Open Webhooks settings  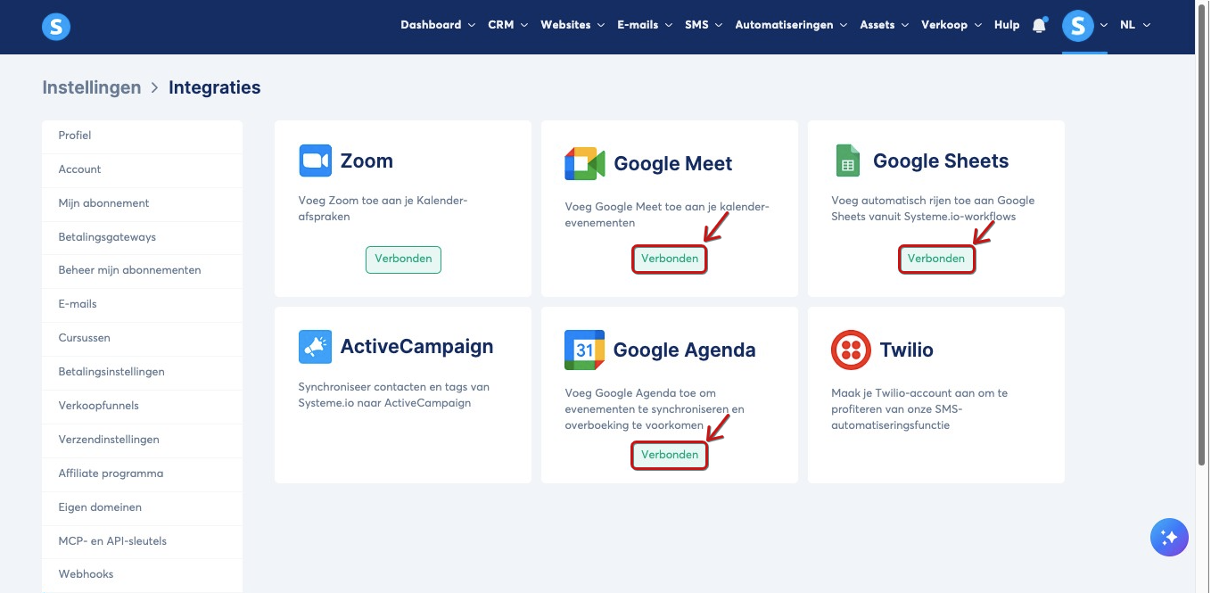(x=142, y=574)
